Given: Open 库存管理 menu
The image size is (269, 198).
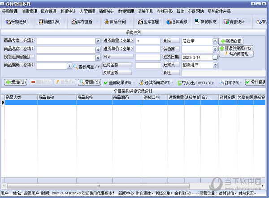Looking at the screenshot, I should point(48,12).
